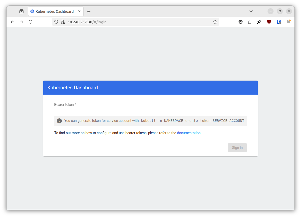Expand the list all tabs chevron
This screenshot has height=217, width=301.
point(251,11)
